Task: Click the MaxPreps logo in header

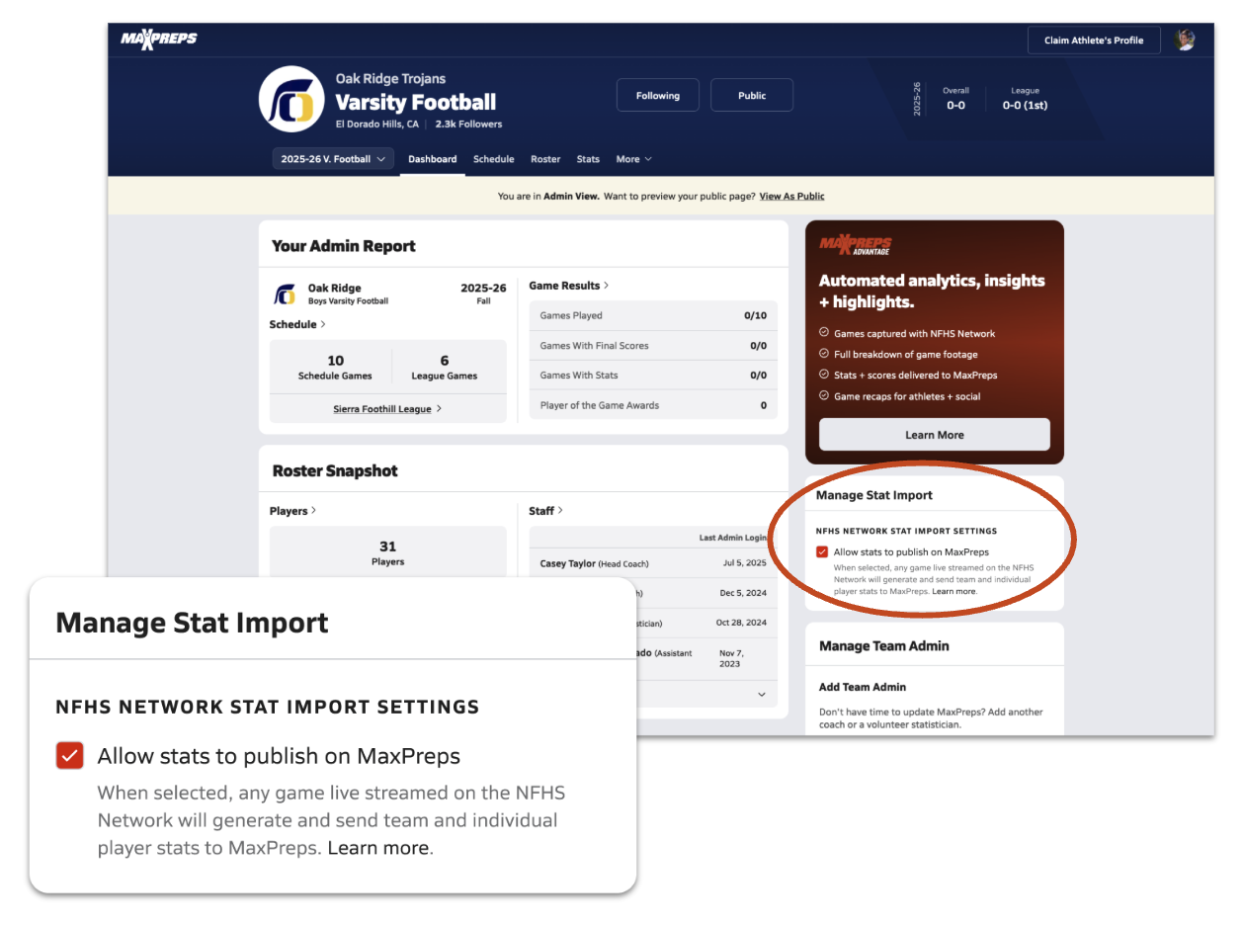Action: (158, 40)
